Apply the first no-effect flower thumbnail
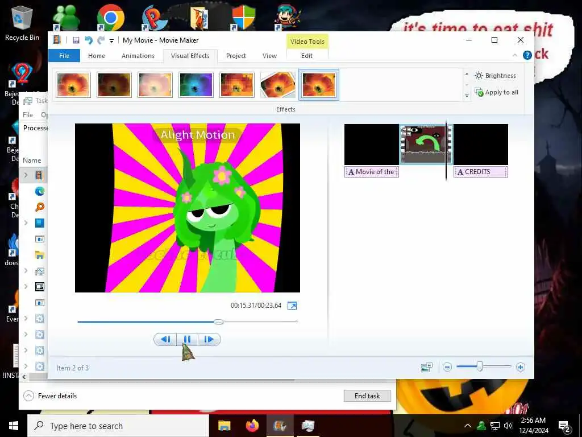Viewport: 582px width, 437px height. (73, 85)
